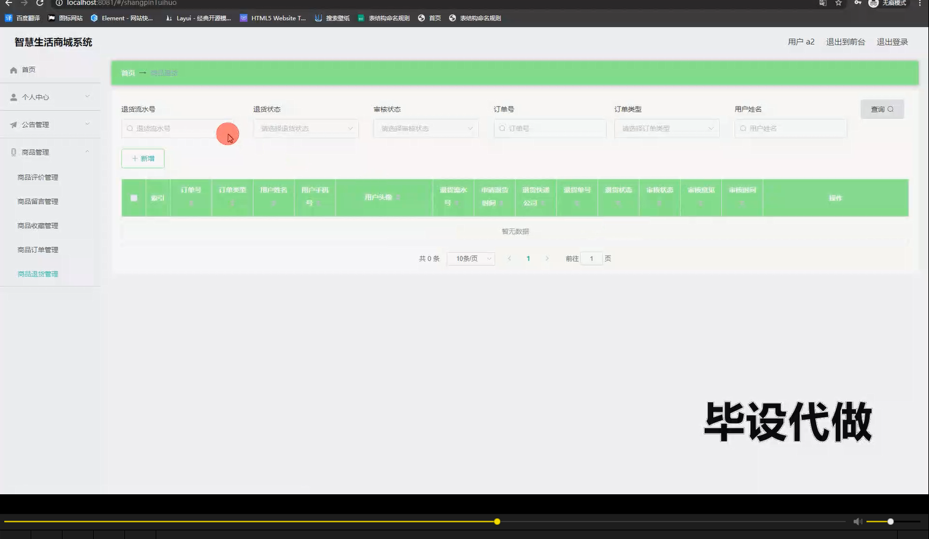
Task: Click 首页 in the breadcrumb trail
Action: point(127,72)
